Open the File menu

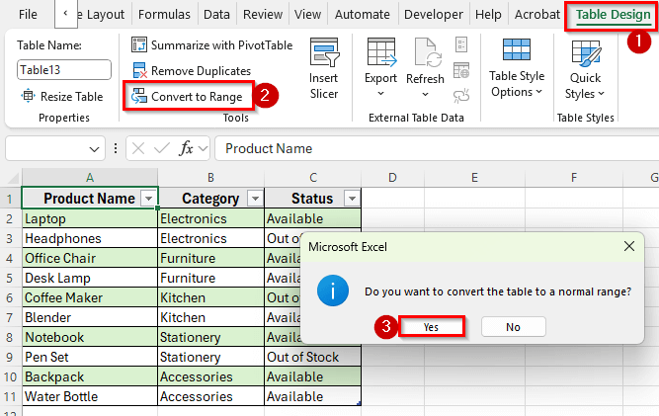point(28,15)
